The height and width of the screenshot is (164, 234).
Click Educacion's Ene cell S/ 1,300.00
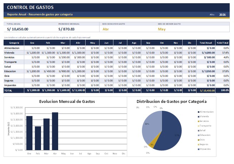click(33, 71)
